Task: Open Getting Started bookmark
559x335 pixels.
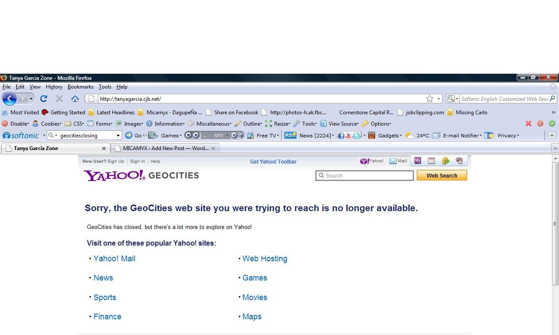Action: (63, 112)
